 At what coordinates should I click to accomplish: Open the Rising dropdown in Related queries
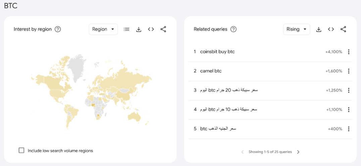(296, 29)
